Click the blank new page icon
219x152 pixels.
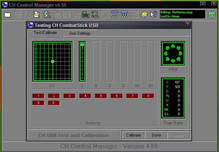27,14
